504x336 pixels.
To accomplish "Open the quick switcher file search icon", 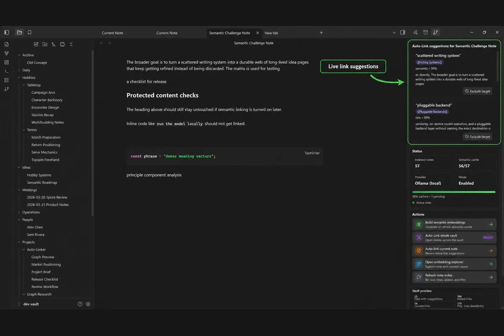I will pyautogui.click(x=6, y=44).
